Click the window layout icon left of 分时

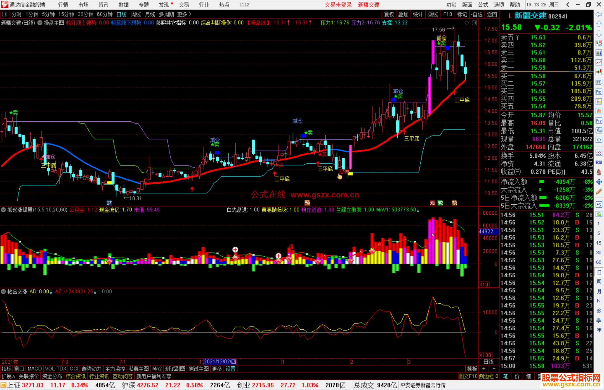[x=4, y=14]
